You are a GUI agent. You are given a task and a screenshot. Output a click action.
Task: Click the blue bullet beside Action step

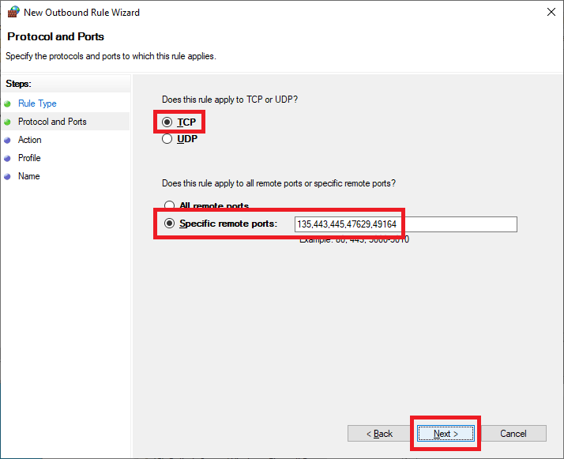[x=8, y=140]
